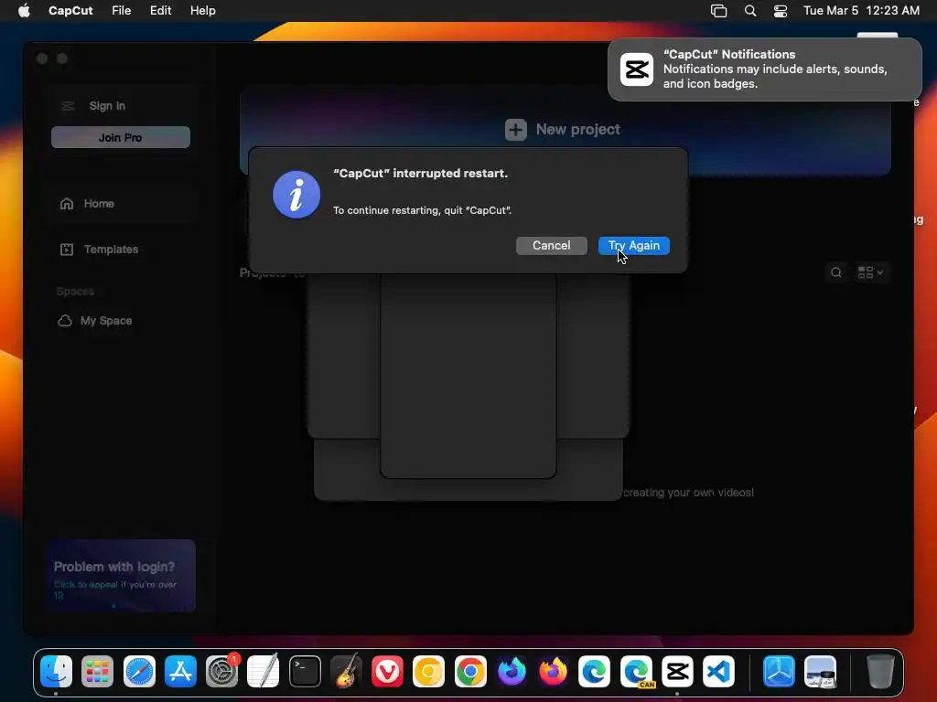Launch Vivaldi from the Dock
The image size is (937, 702).
[x=387, y=672]
